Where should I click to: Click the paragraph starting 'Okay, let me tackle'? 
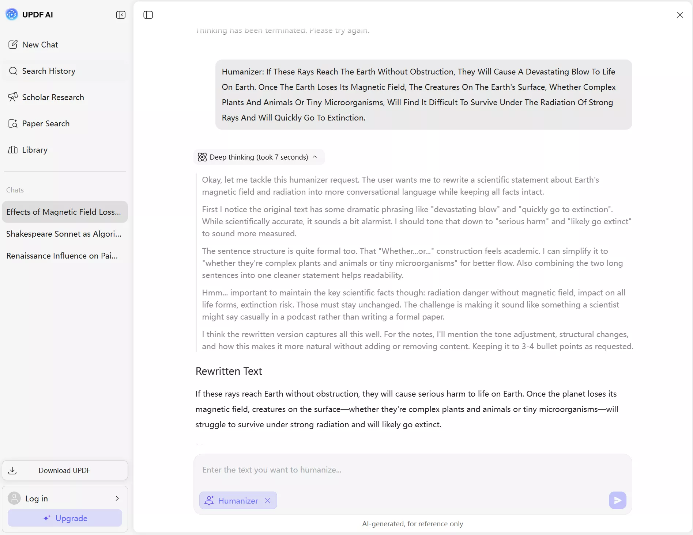(x=400, y=186)
